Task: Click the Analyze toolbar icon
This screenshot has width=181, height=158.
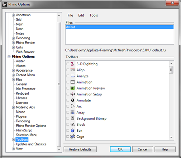Action: click(72, 76)
